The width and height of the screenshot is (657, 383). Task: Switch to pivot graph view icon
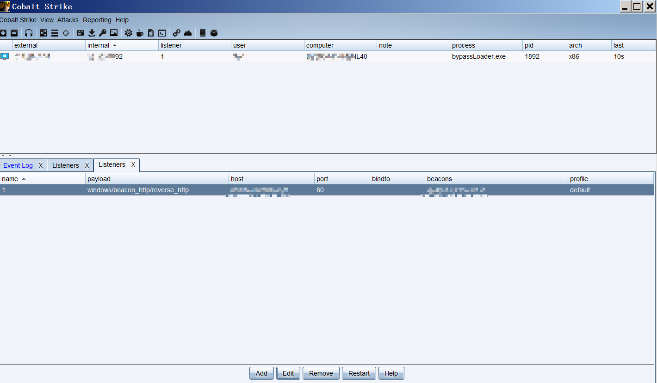pos(43,33)
